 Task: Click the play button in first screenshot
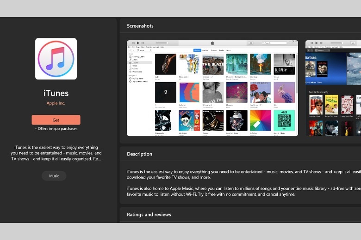138,43
